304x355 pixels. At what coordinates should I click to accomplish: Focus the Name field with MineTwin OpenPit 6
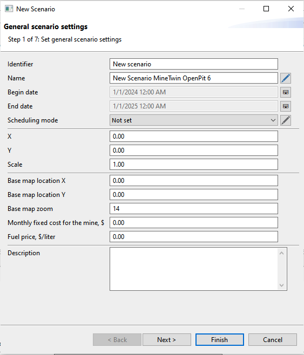[194, 78]
